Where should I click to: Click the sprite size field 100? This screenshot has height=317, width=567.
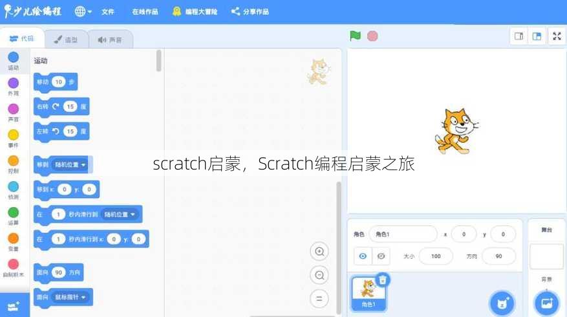pos(436,256)
